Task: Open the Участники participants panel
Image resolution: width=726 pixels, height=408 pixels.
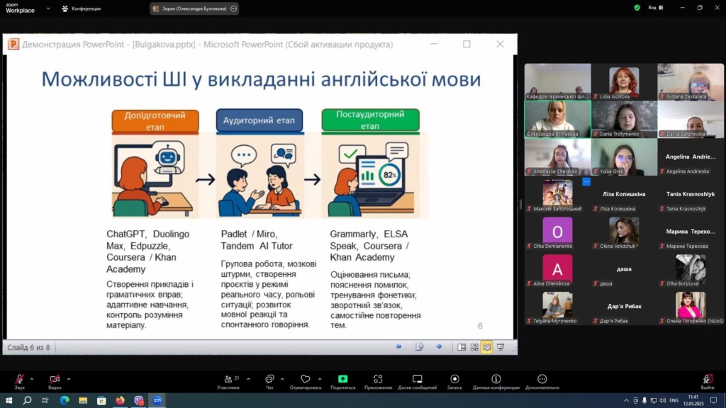Action: (x=228, y=382)
